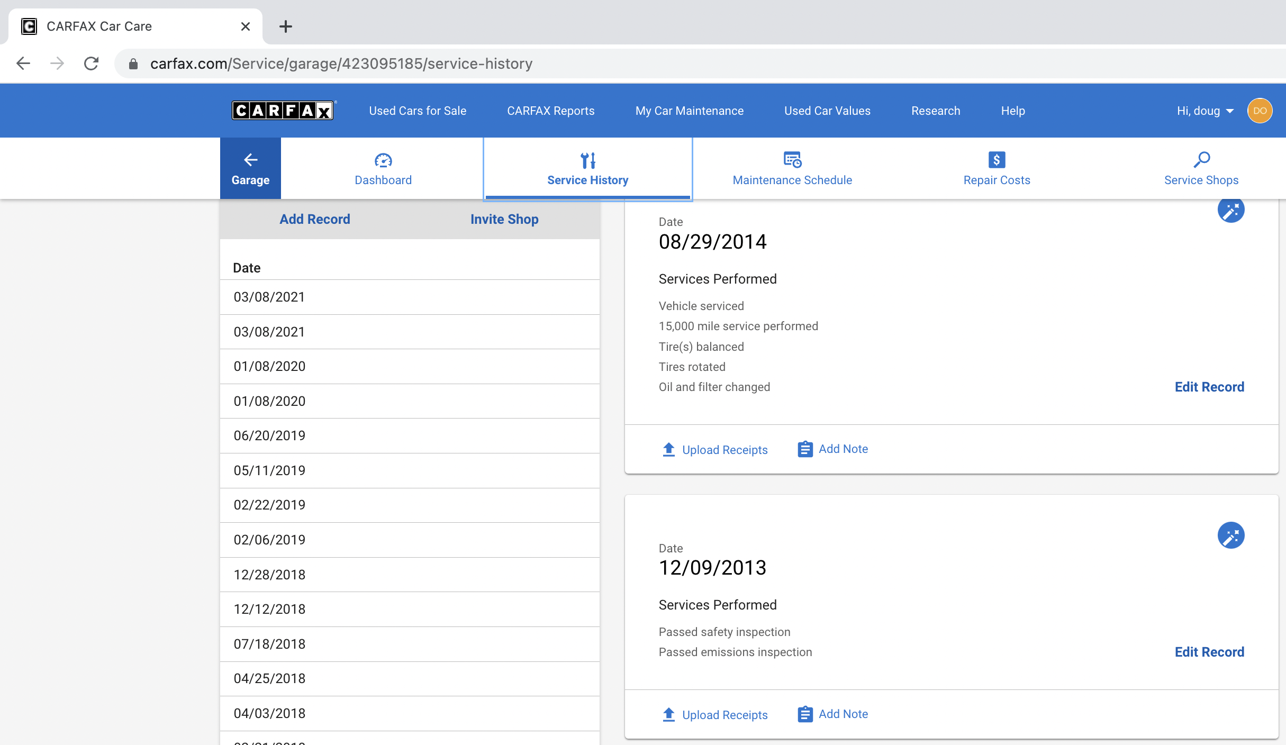Click Invite Shop
Viewport: 1286px width, 745px height.
(x=504, y=219)
